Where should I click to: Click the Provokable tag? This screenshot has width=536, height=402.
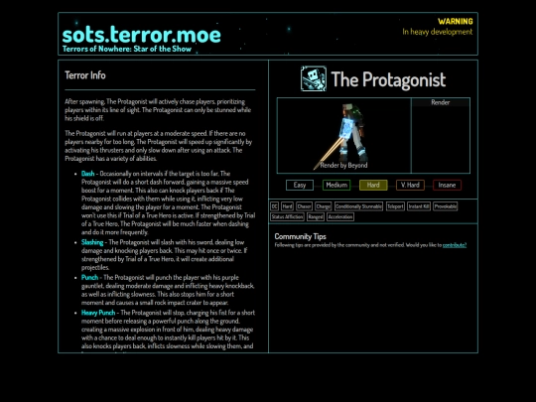click(x=446, y=206)
